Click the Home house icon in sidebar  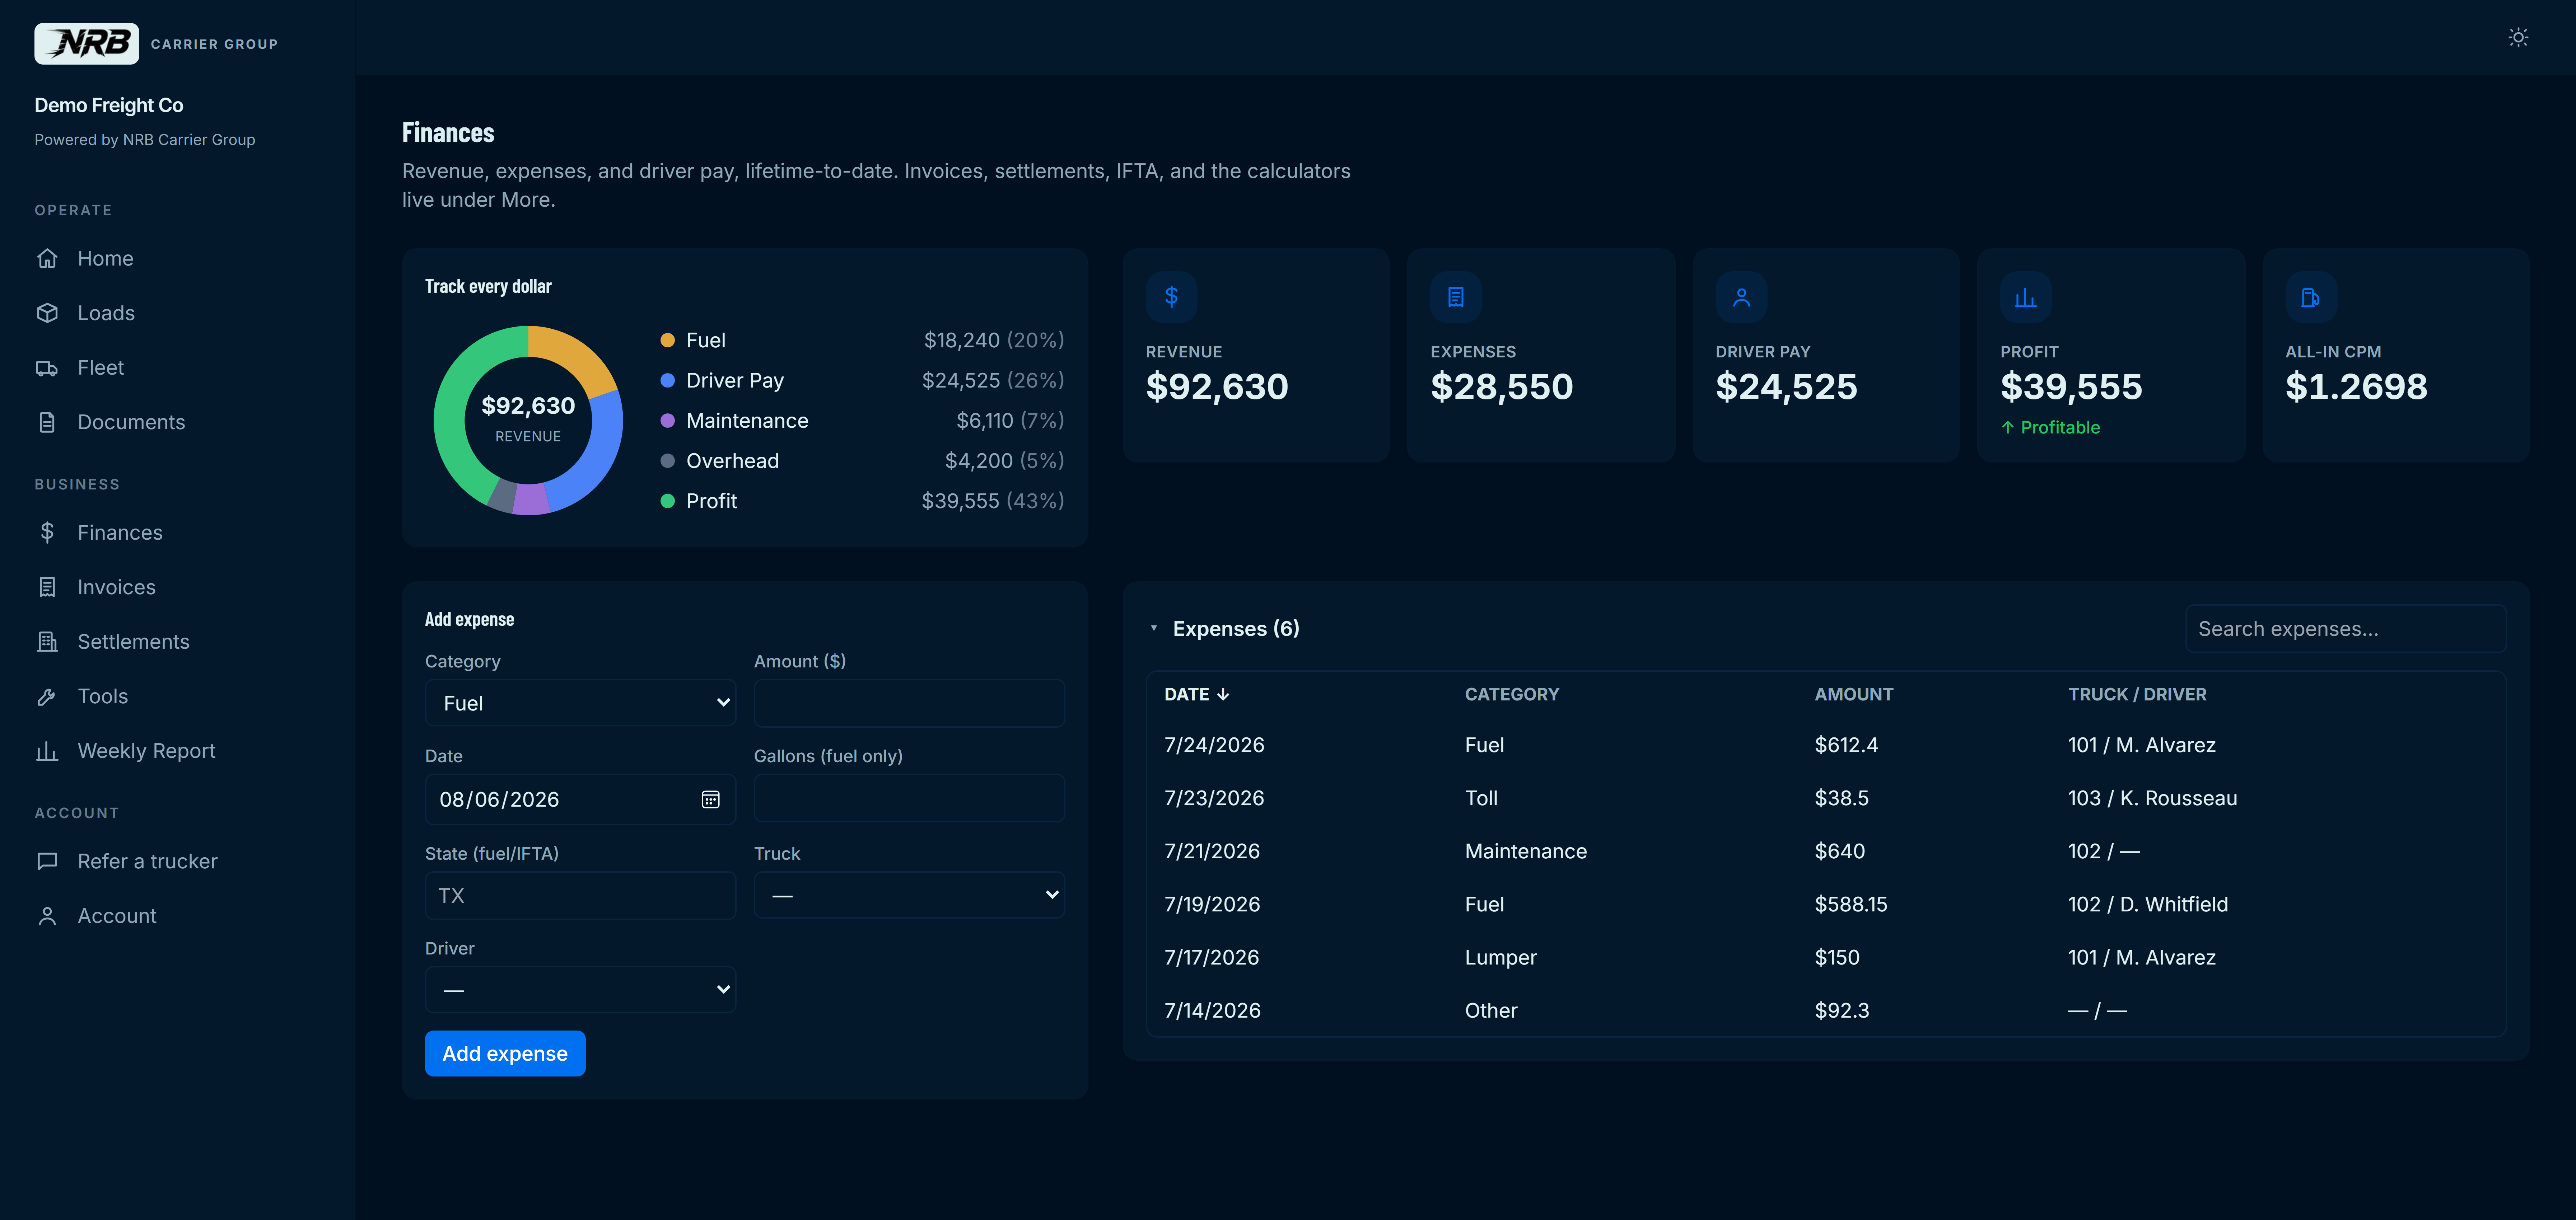pyautogui.click(x=47, y=259)
